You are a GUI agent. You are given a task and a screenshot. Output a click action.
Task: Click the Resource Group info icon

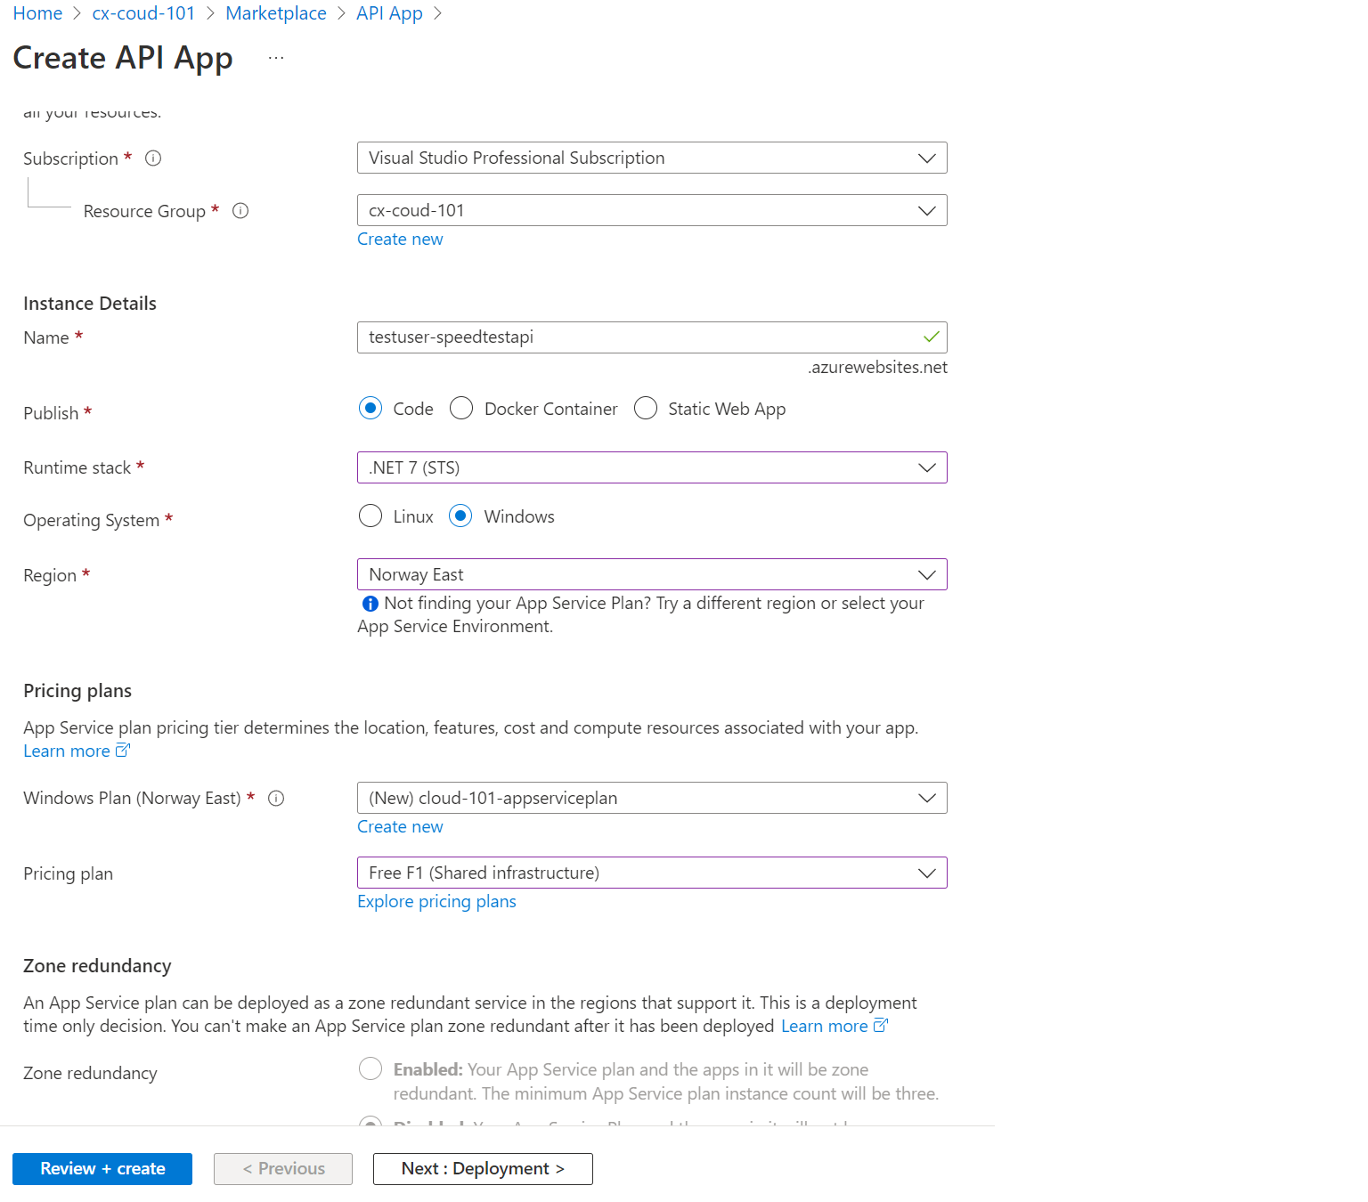pyautogui.click(x=240, y=211)
